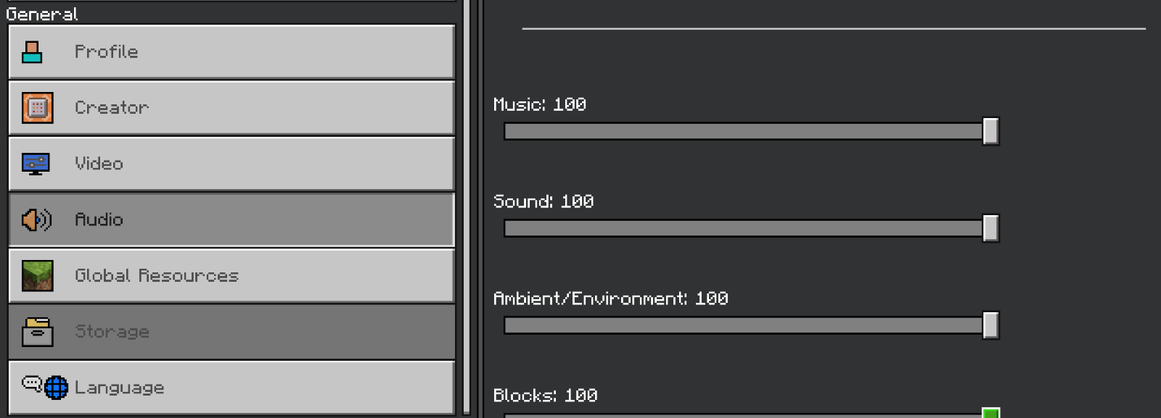Click the Sound volume slider handle
Viewport: 1161px width, 418px height.
990,228
